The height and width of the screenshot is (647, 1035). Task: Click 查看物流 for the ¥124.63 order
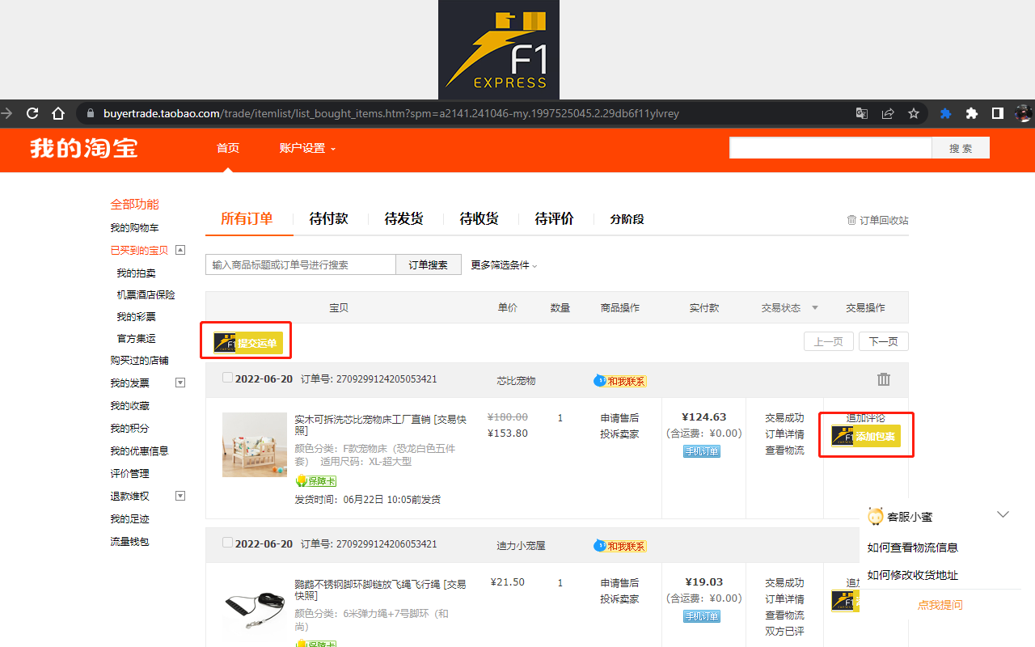coord(785,450)
